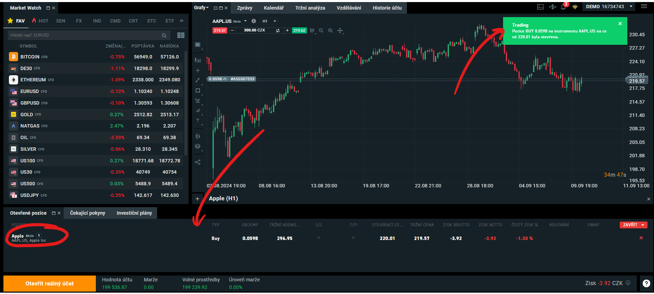The width and height of the screenshot is (654, 294).
Task: Switch to the Kalendář tab
Action: pyautogui.click(x=273, y=8)
